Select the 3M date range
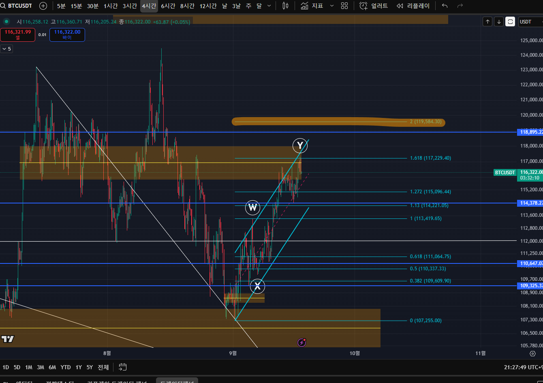This screenshot has width=543, height=383. click(x=41, y=367)
